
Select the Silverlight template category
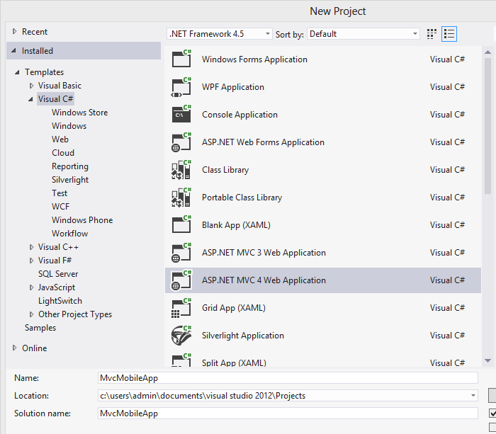(70, 180)
